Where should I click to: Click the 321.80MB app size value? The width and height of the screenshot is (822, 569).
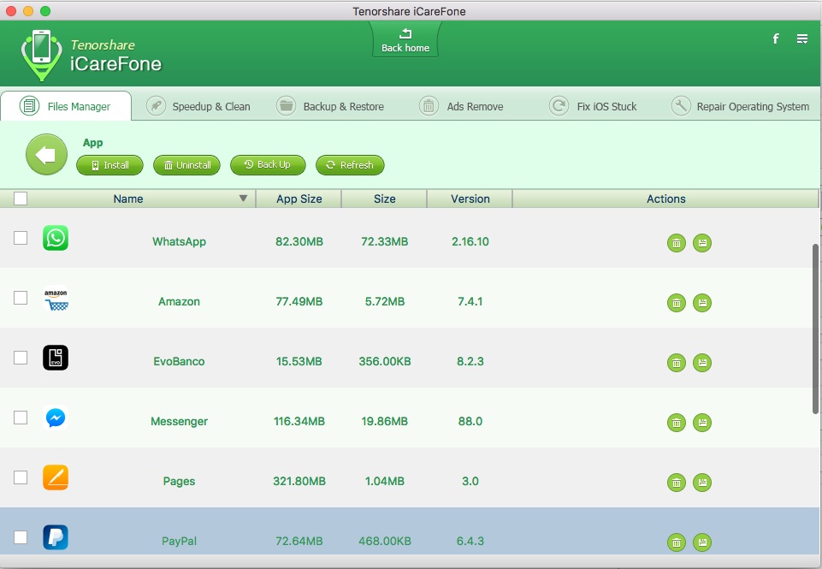(x=299, y=481)
